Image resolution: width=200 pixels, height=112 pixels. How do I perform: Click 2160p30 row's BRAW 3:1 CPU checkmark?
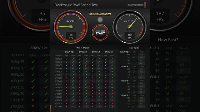[x=106, y=75]
